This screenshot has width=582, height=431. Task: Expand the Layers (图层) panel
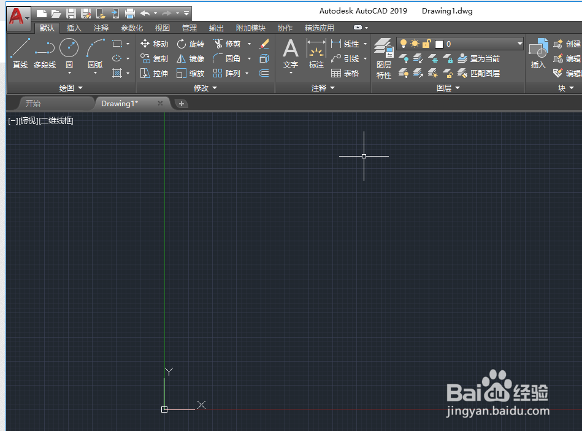click(448, 88)
